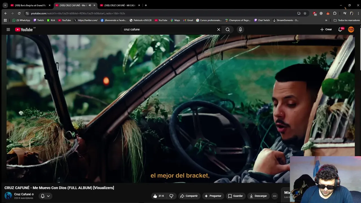This screenshot has width=361, height=203.
Task: Like the video with the thumbs up
Action: pos(159,196)
